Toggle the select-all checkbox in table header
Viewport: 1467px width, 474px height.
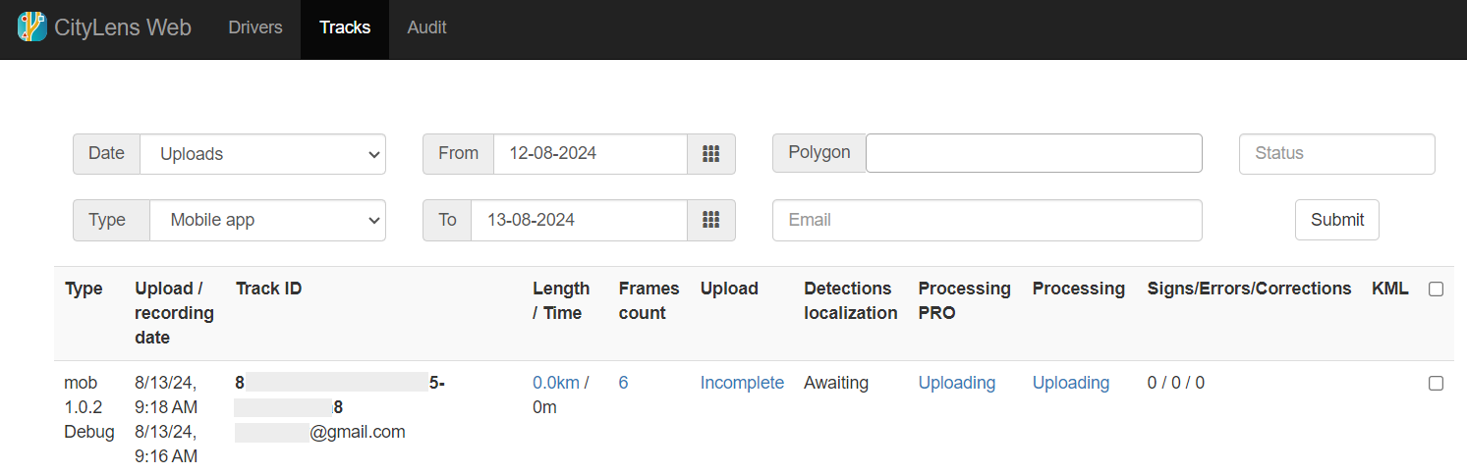pyautogui.click(x=1436, y=290)
